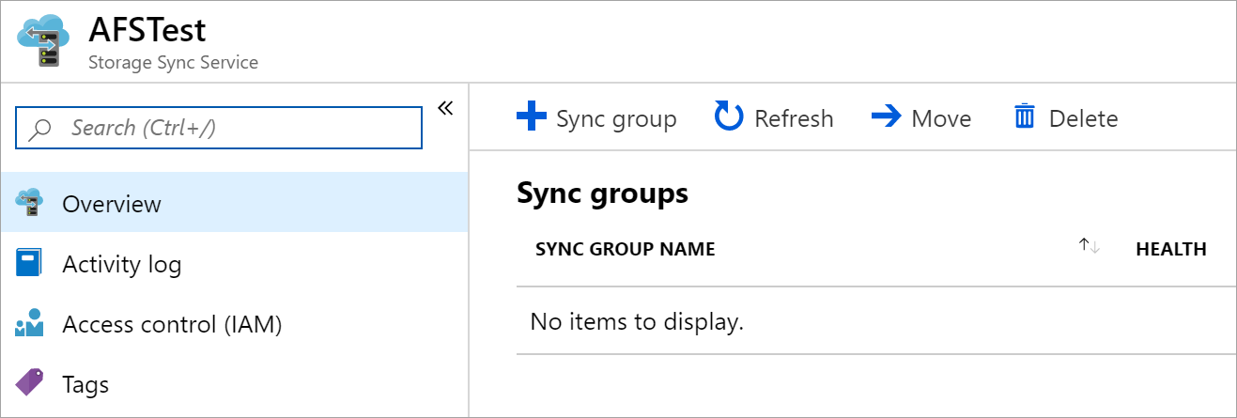Click the HEALTH column header

click(x=1170, y=249)
